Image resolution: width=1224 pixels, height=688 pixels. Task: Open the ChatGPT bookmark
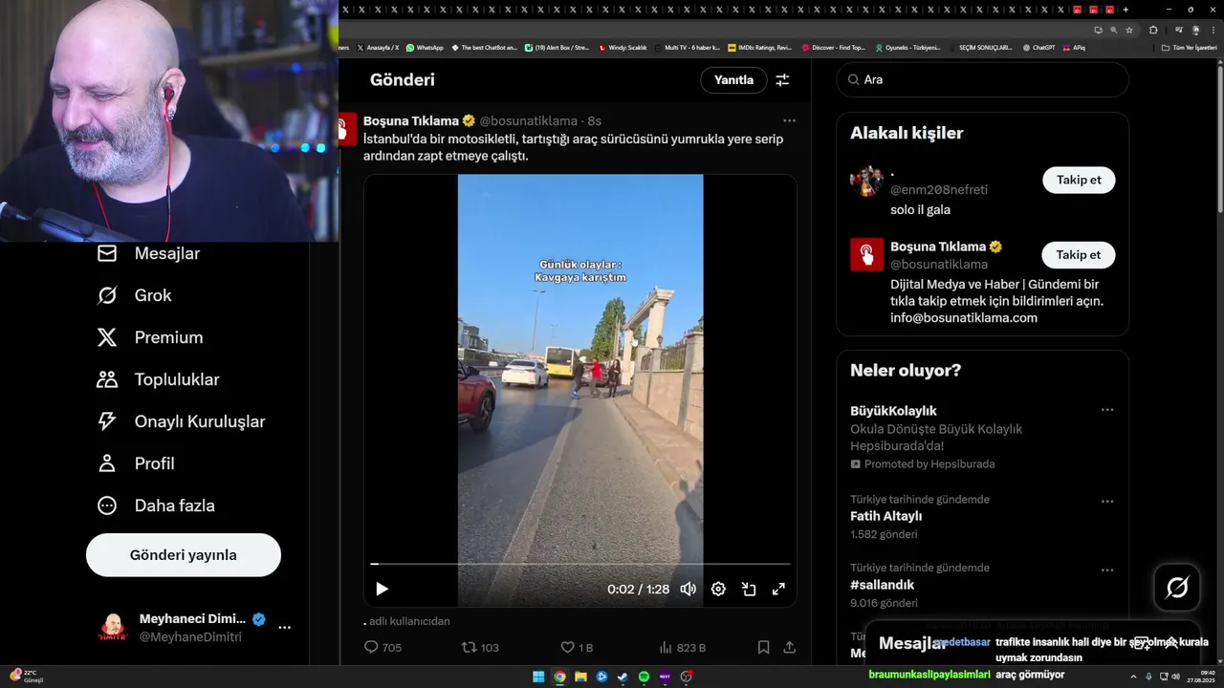coord(1038,48)
